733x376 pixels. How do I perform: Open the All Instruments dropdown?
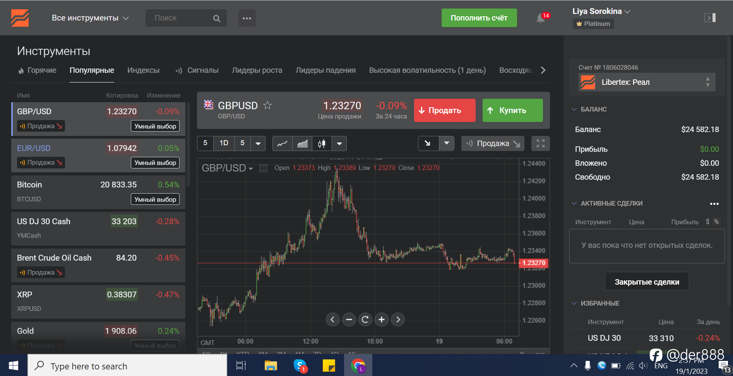point(90,18)
